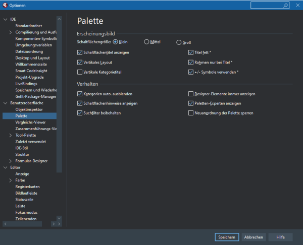Collapse the Editor section in the tree
Screen dimensions: 303x245
point(5,167)
